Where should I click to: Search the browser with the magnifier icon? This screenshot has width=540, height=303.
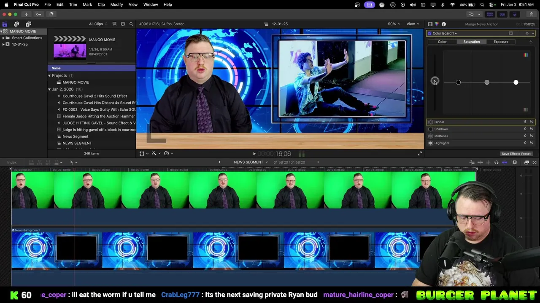click(131, 24)
